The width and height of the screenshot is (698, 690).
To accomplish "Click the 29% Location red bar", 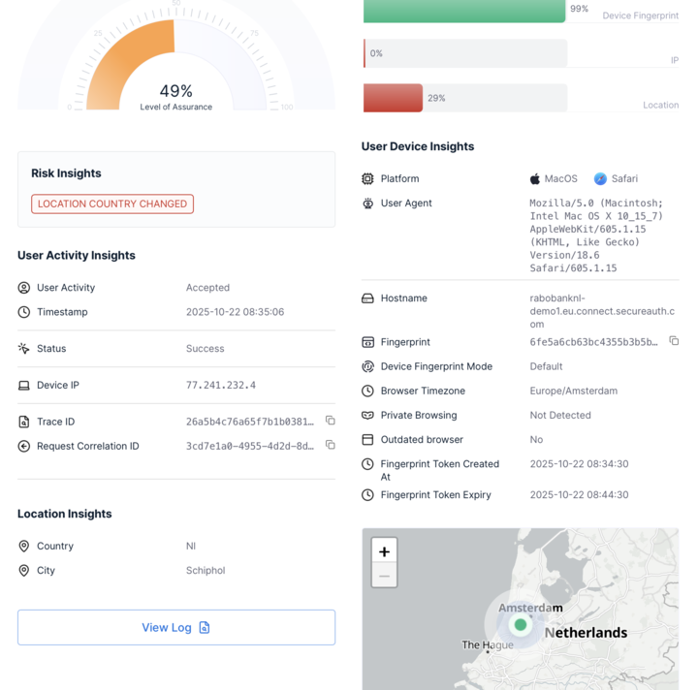I will pos(393,98).
